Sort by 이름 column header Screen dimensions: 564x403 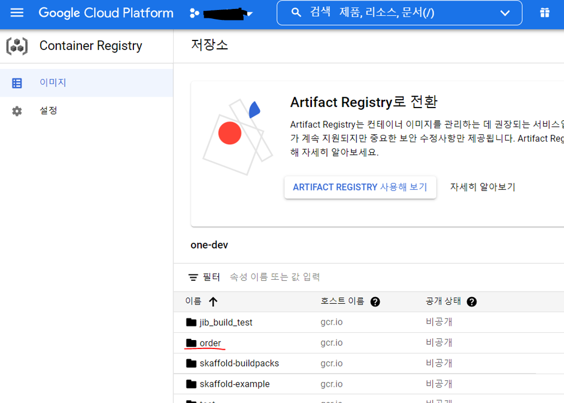click(x=193, y=301)
